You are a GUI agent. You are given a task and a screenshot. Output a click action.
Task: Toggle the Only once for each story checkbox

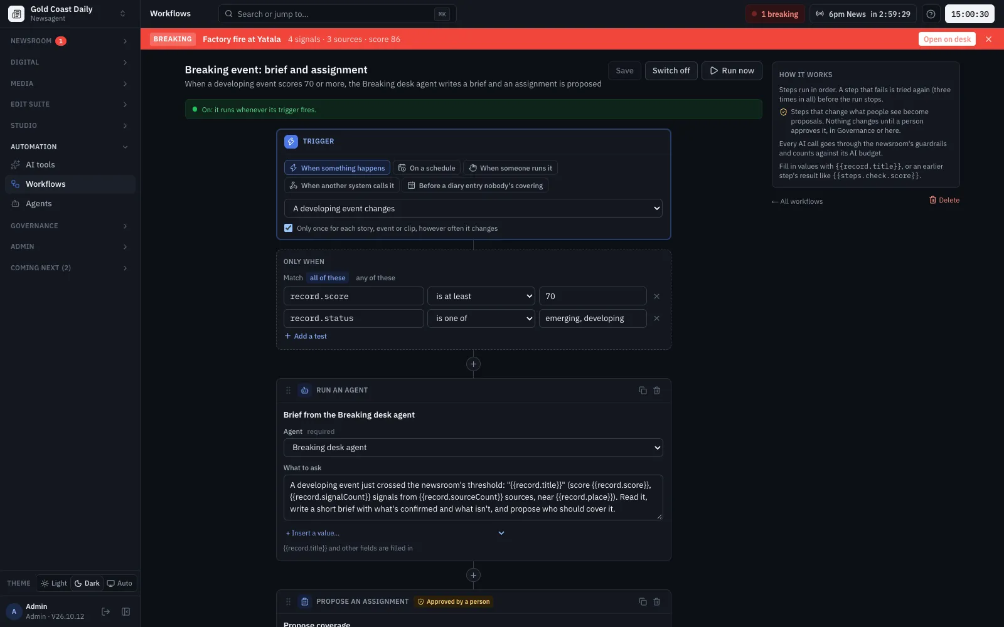[x=289, y=228]
